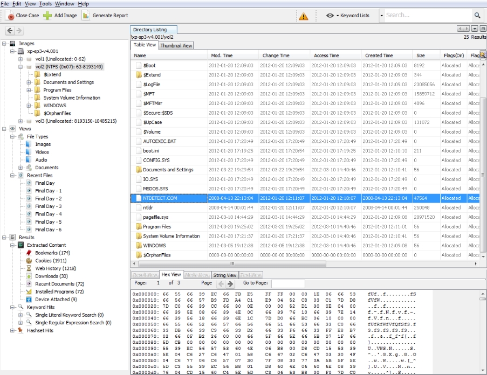487x375 pixels.
Task: Select Cookies (1911) node
Action: click(51, 261)
